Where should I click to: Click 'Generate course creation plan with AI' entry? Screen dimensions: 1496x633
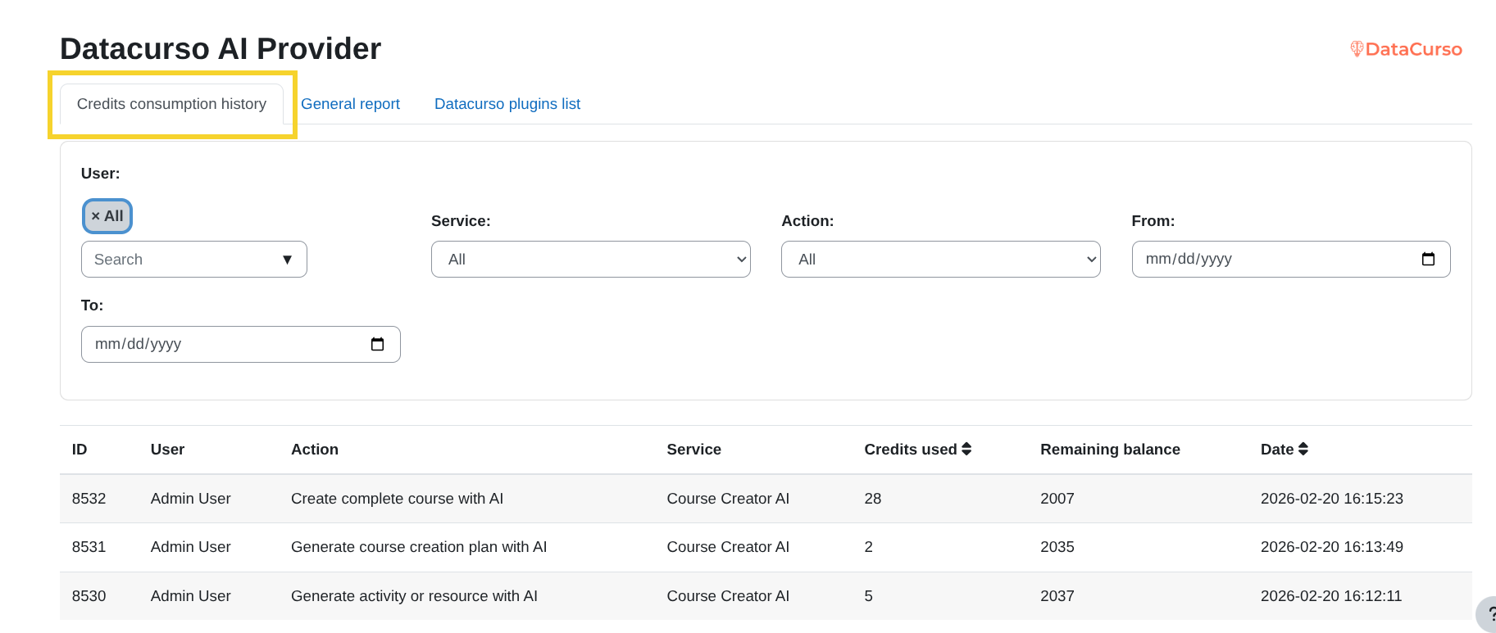click(418, 547)
